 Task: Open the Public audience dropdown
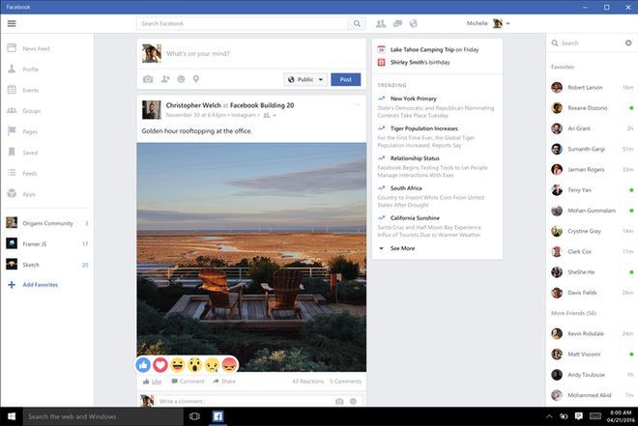305,79
